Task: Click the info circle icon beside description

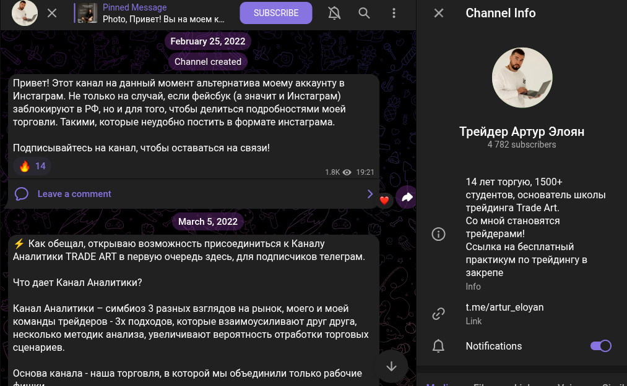Action: coord(438,234)
